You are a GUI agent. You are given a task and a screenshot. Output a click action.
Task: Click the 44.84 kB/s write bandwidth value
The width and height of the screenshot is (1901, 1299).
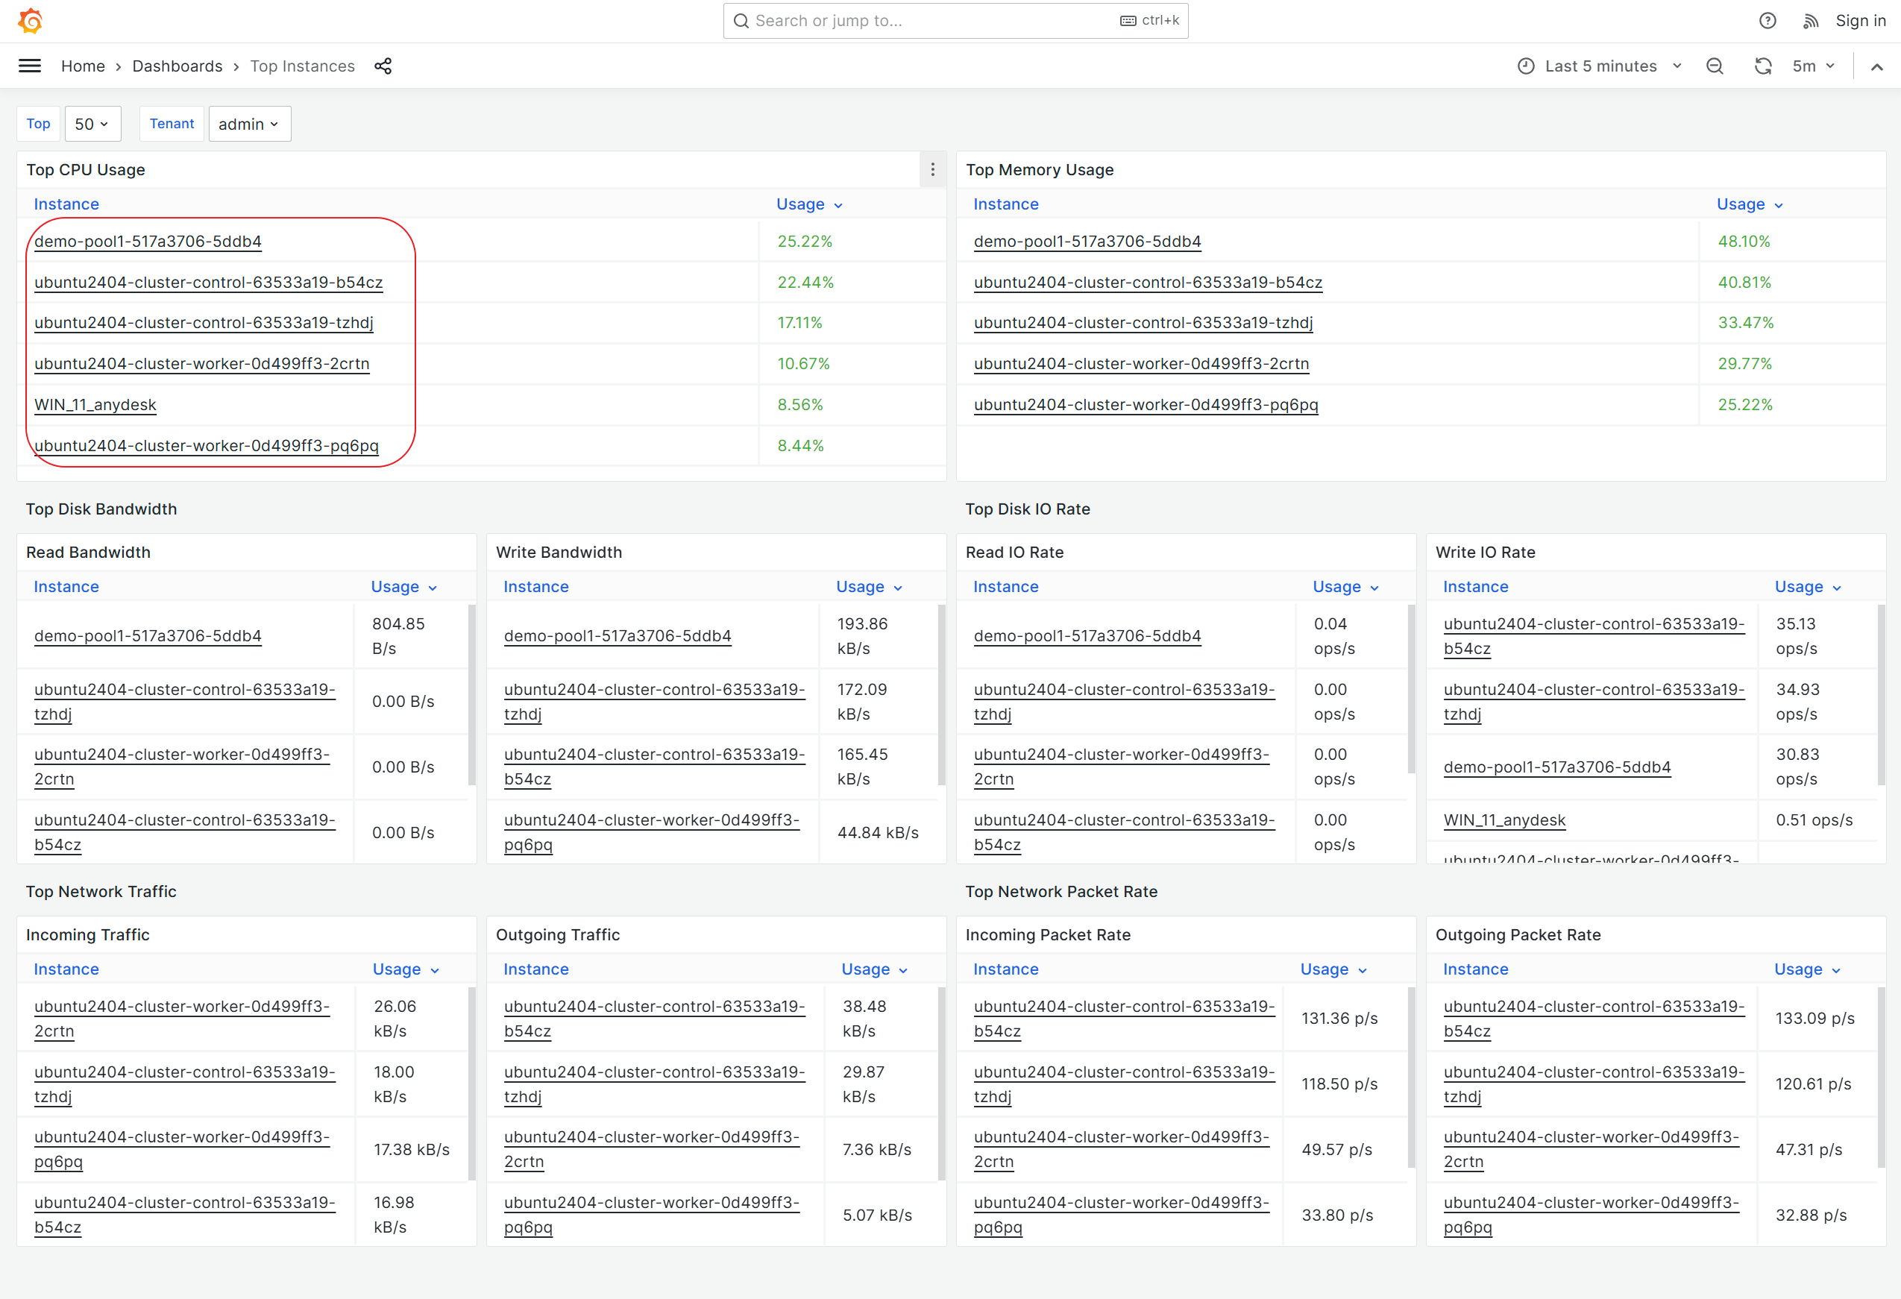[x=878, y=832]
